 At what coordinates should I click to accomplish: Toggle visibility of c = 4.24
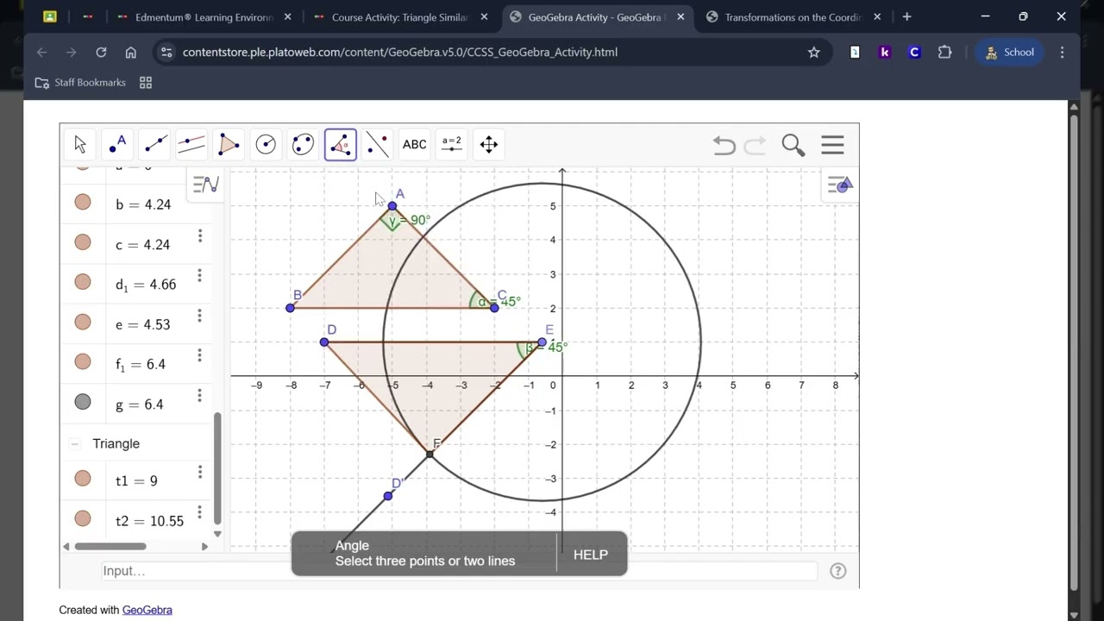(x=83, y=242)
